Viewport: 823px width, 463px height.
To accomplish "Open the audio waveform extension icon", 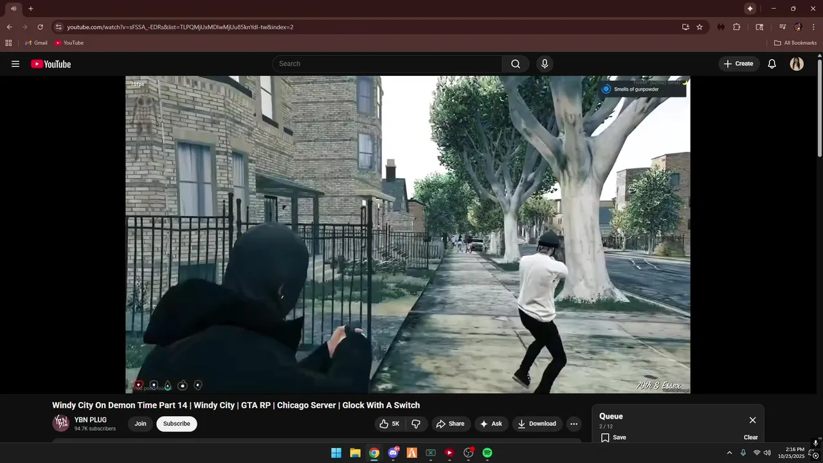I will pyautogui.click(x=721, y=27).
